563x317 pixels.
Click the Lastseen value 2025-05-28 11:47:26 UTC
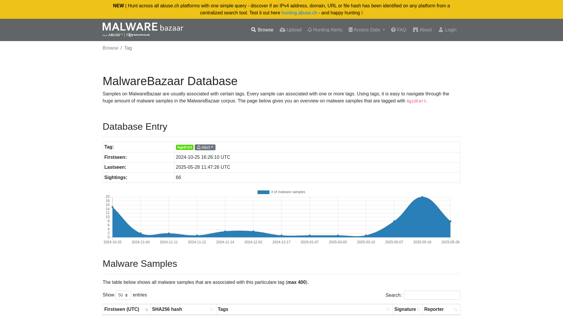(203, 167)
